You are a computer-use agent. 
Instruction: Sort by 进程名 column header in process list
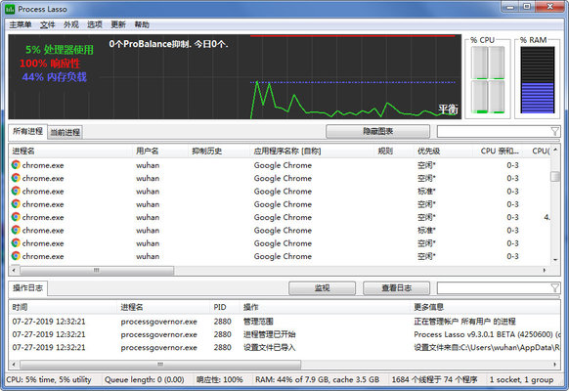pos(70,151)
